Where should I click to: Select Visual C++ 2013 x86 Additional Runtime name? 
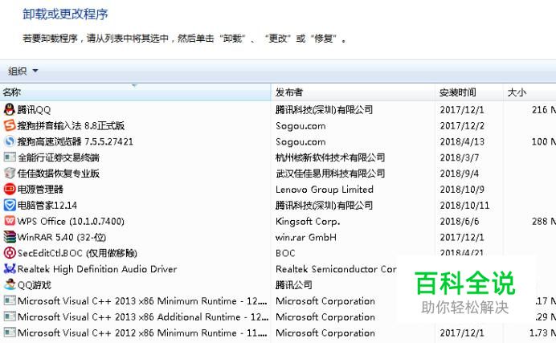coord(143,317)
